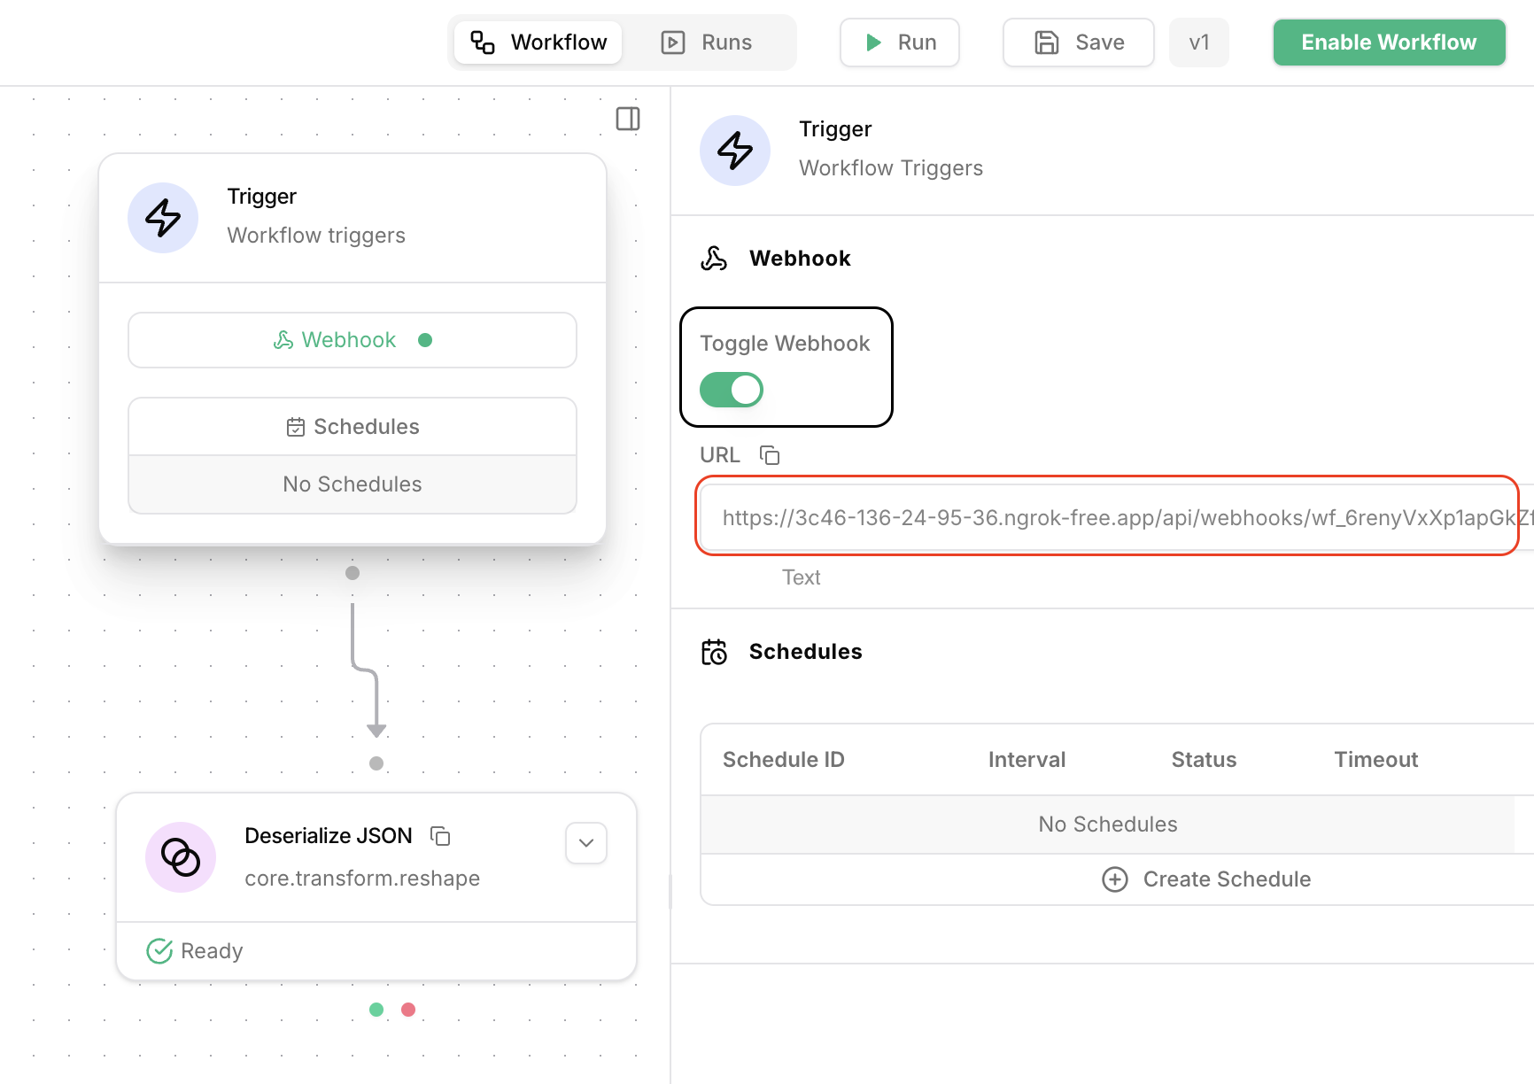Copy the webhook URL using the copy icon
The width and height of the screenshot is (1534, 1084).
pyautogui.click(x=769, y=454)
